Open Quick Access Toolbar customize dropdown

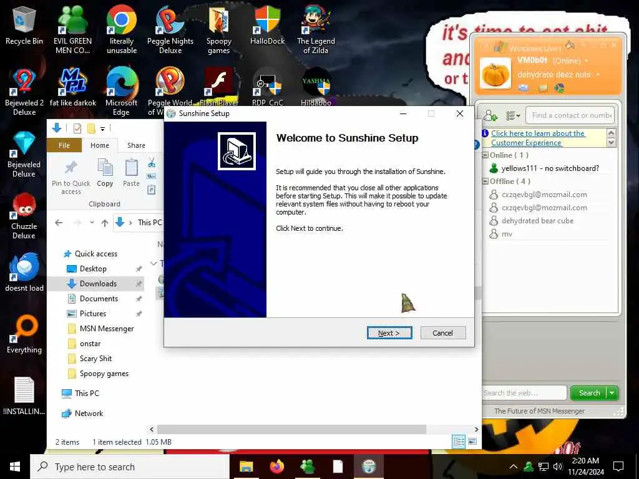pyautogui.click(x=103, y=129)
